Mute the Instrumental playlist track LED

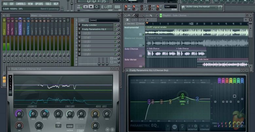coord(144,35)
